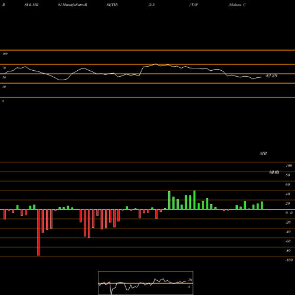Select the last green MR histogram bar
Image resolution: width=295 pixels, height=295 pixels.
262,205
